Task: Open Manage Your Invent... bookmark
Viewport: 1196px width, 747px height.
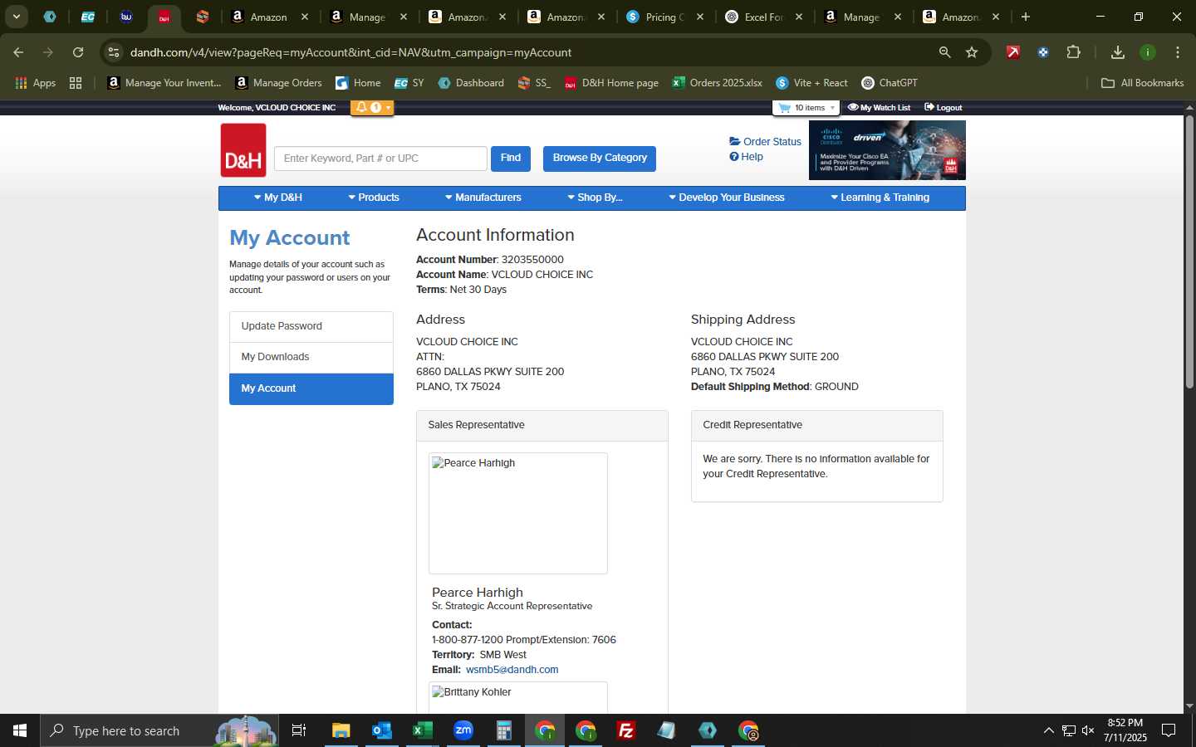Action: [164, 83]
